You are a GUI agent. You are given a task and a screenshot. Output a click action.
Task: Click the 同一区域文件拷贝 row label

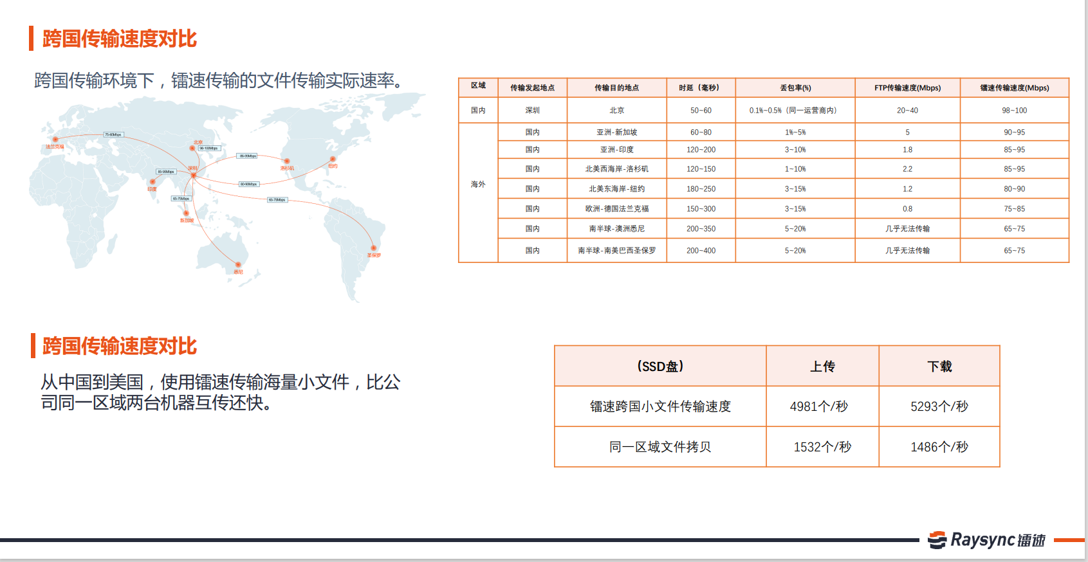(x=660, y=447)
